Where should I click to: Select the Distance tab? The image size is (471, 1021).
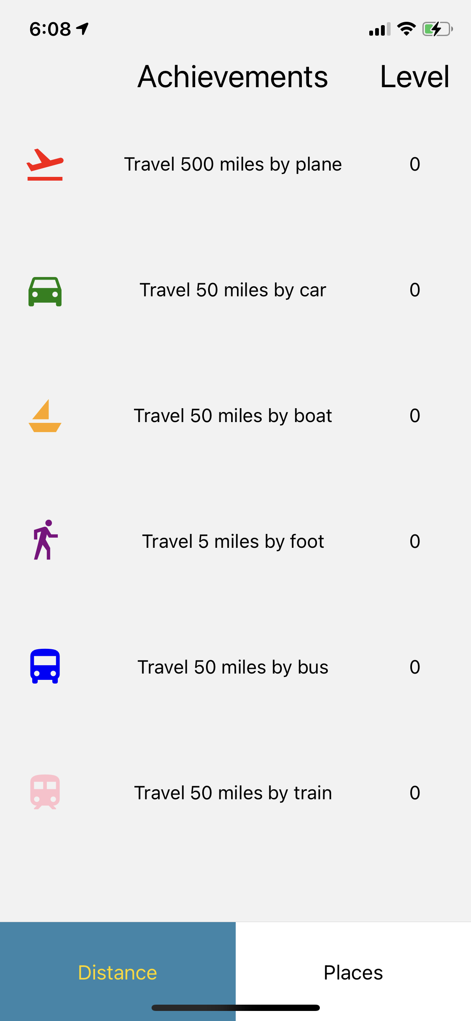click(x=118, y=972)
